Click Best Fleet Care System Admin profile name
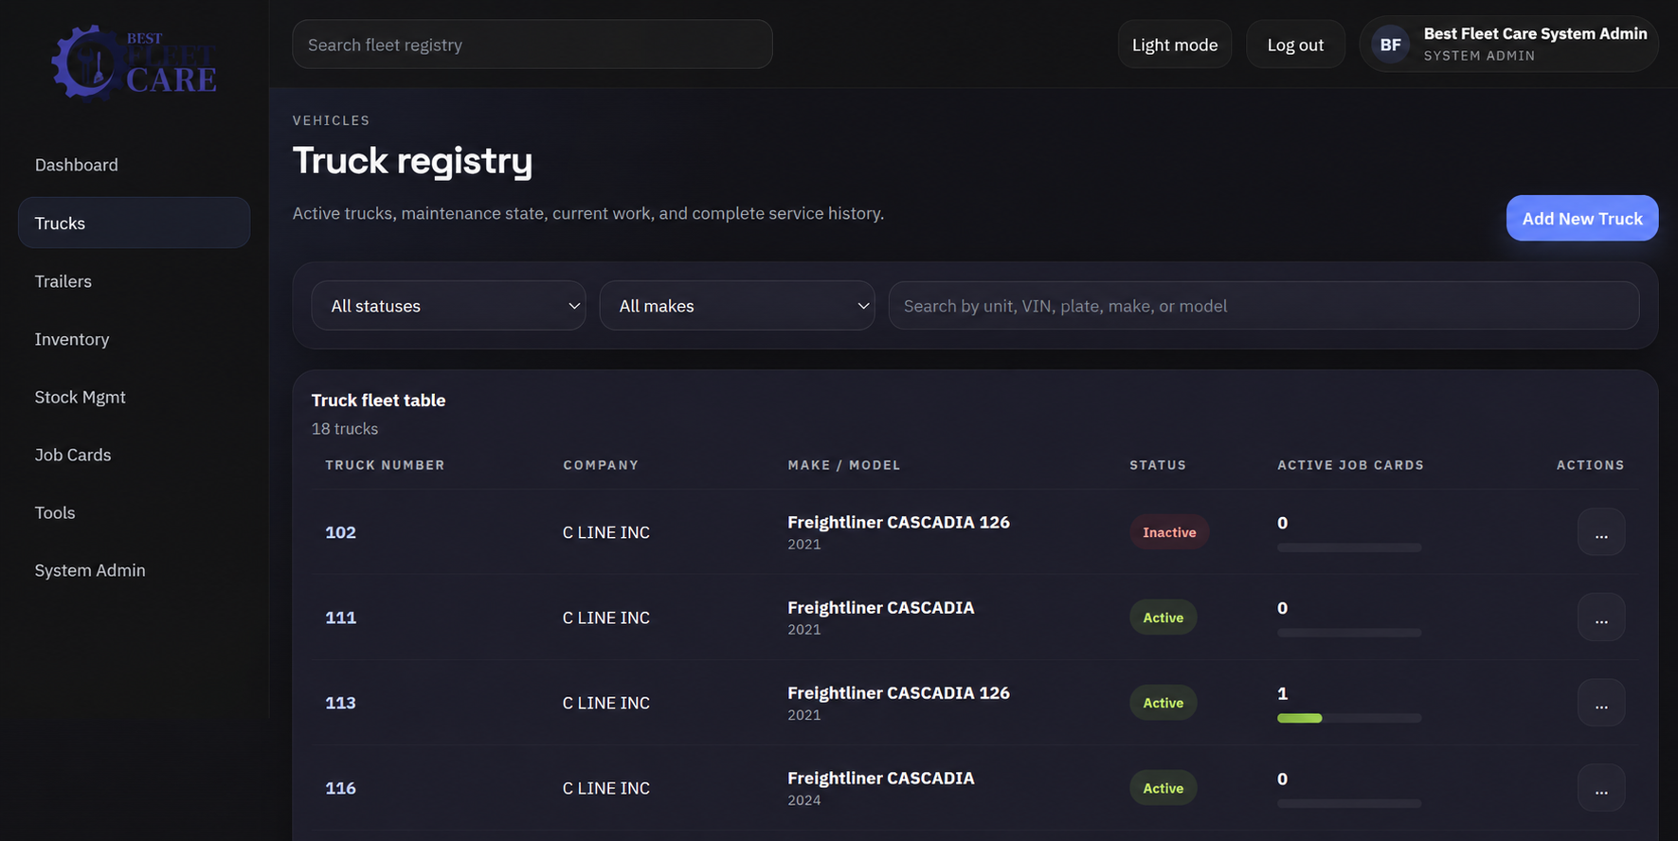Image resolution: width=1678 pixels, height=841 pixels. [x=1535, y=33]
